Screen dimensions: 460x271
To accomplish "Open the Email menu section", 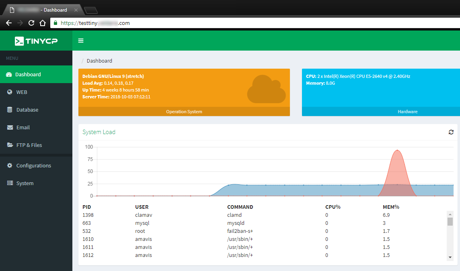I will pos(36,127).
